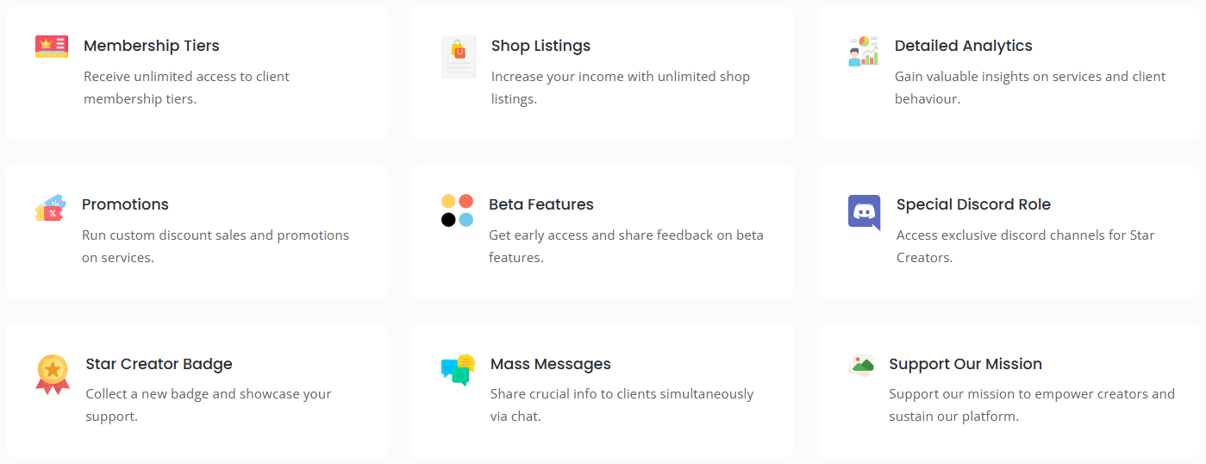
Task: Click the Shop Listings shopping bag icon
Action: tap(458, 57)
